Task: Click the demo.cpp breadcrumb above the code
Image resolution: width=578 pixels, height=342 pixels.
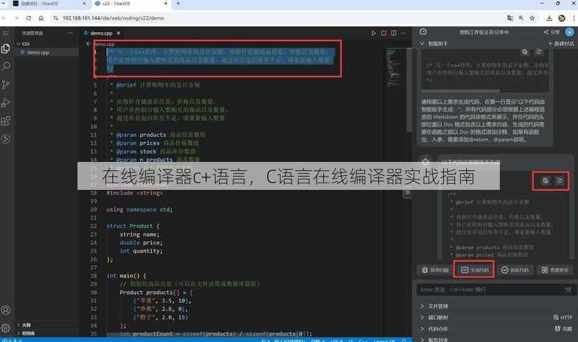Action: coord(104,44)
